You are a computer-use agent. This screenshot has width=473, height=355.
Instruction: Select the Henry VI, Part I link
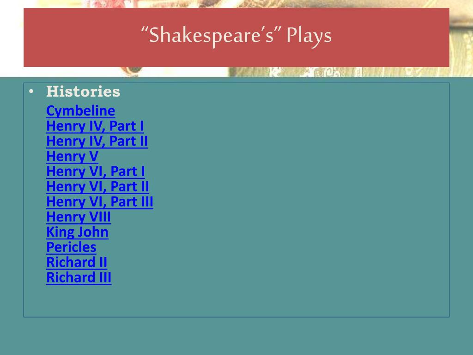[96, 172]
